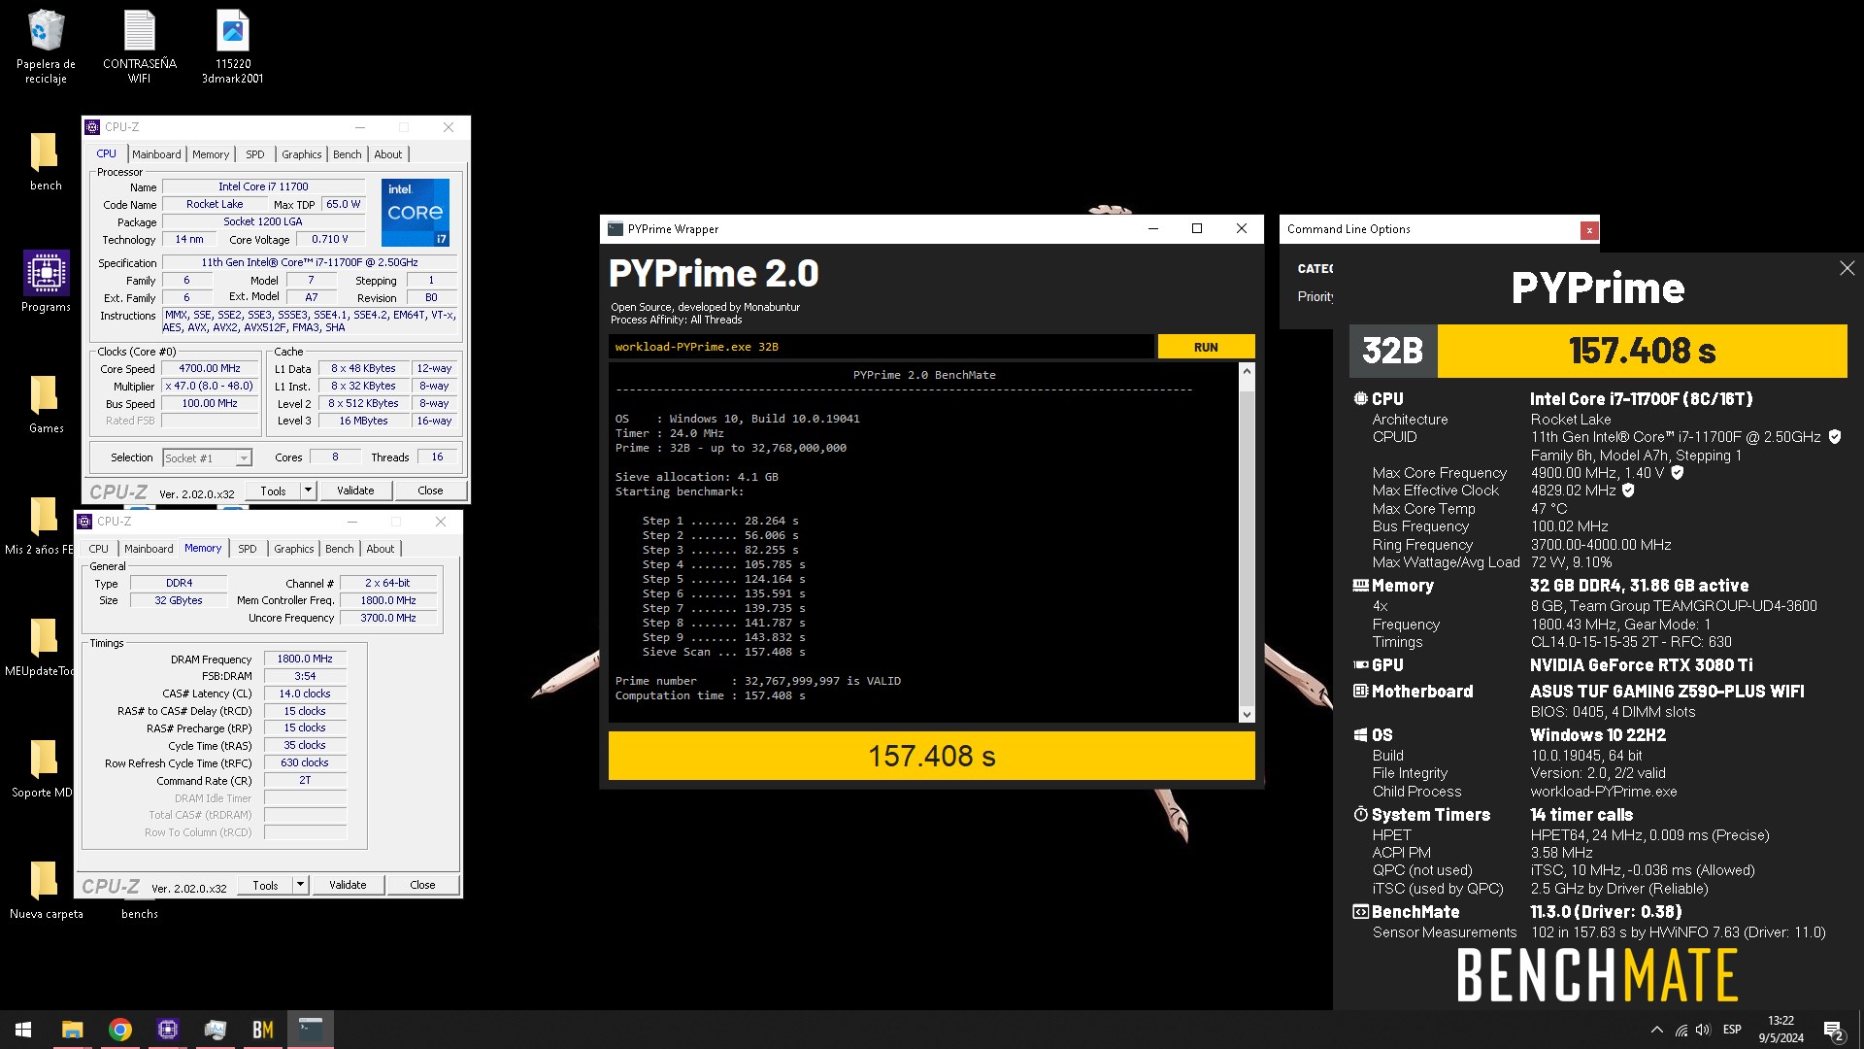This screenshot has height=1049, width=1864.
Task: Open the Games folder icon
Action: [46, 404]
